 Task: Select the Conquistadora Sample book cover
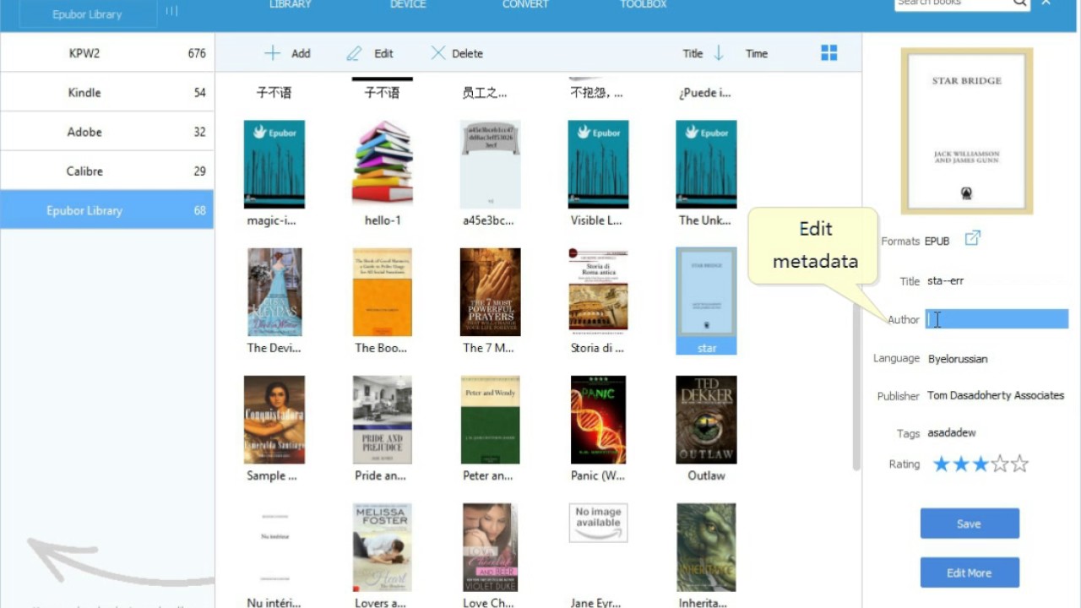274,420
